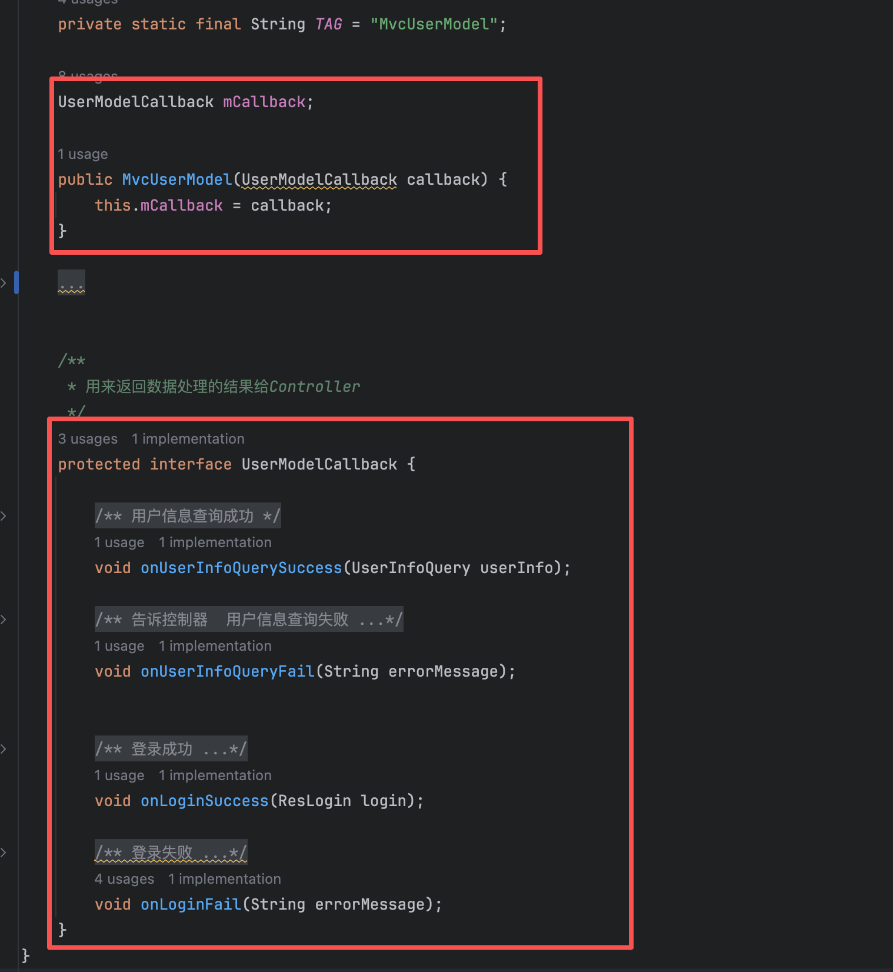893x972 pixels.
Task: Click the underlined UserModelCallback parameter type
Action: [319, 179]
